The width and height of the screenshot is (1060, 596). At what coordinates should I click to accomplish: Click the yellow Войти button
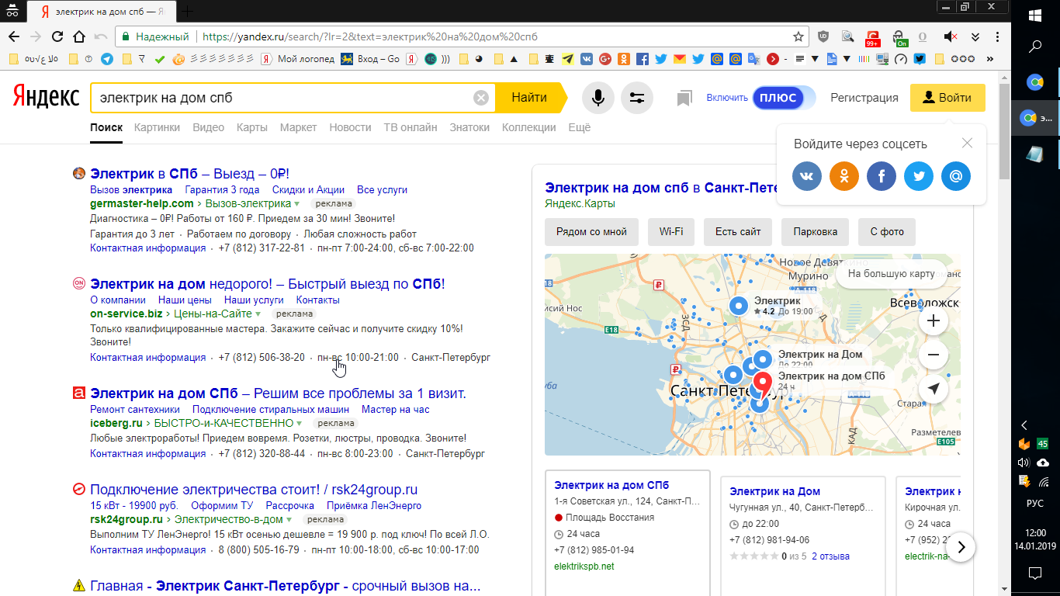point(947,98)
